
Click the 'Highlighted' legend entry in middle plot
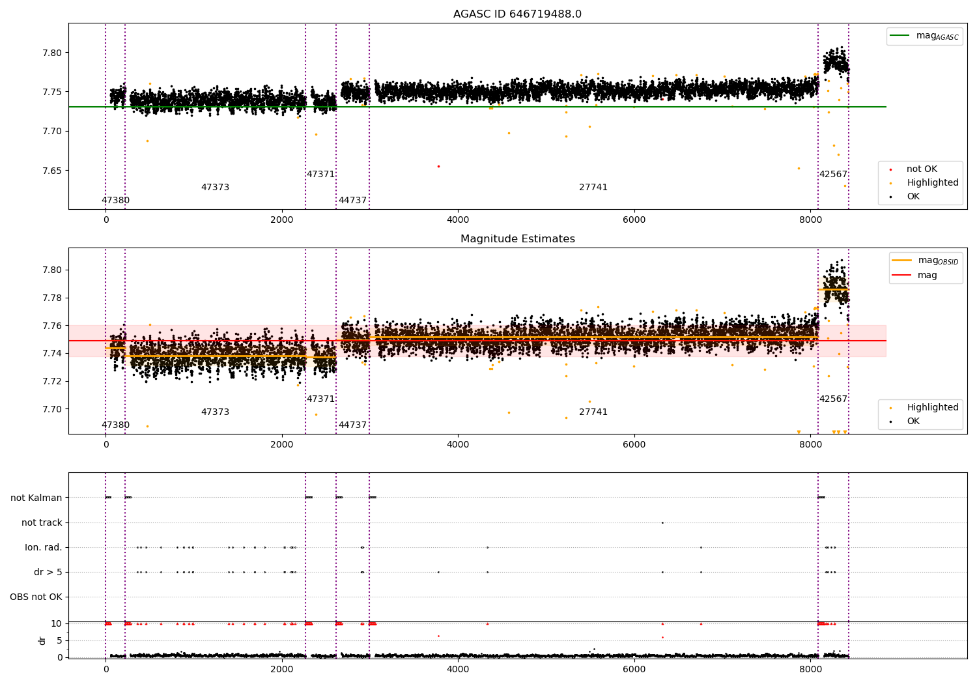click(925, 408)
